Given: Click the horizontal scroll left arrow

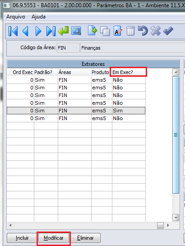Looking at the screenshot, I should 10,225.
